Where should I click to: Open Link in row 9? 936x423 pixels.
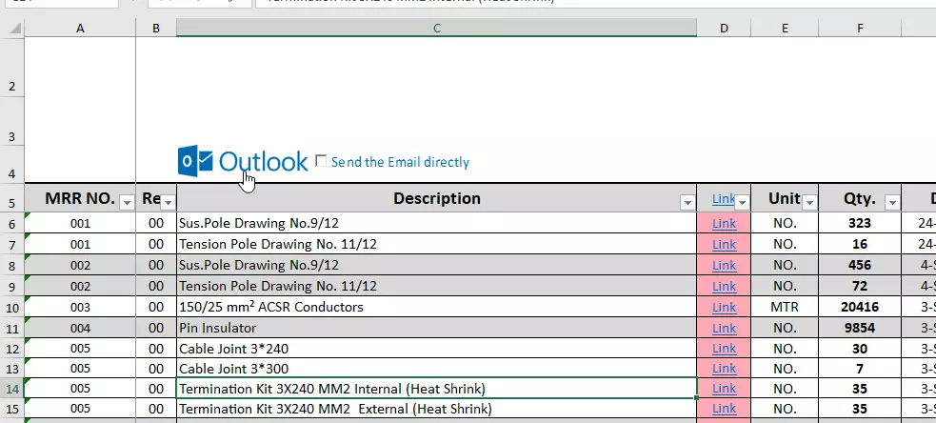[724, 286]
